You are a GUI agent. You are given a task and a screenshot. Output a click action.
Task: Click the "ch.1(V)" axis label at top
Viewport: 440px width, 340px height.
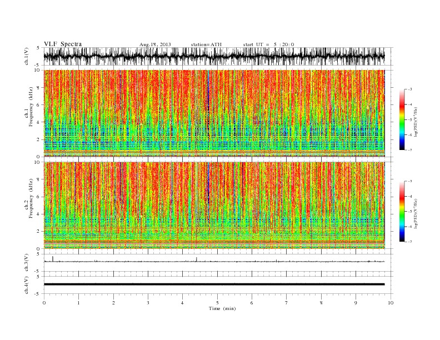point(27,56)
